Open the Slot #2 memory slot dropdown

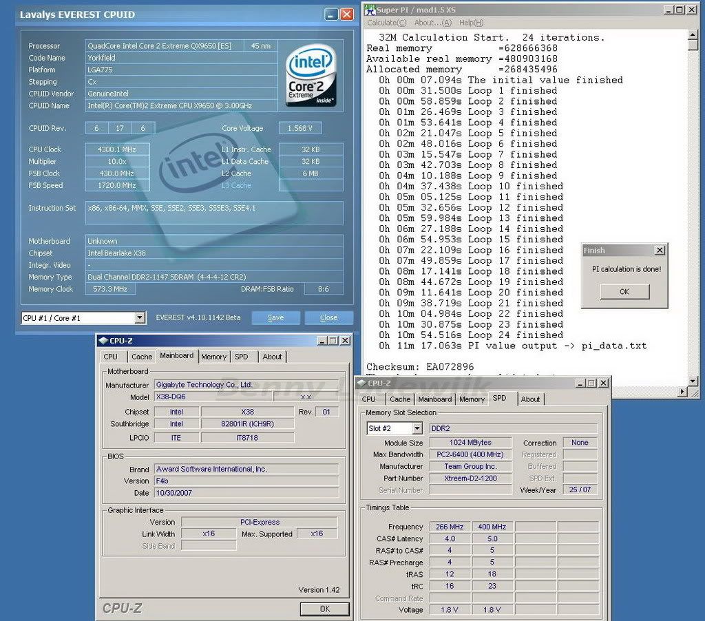click(x=417, y=428)
